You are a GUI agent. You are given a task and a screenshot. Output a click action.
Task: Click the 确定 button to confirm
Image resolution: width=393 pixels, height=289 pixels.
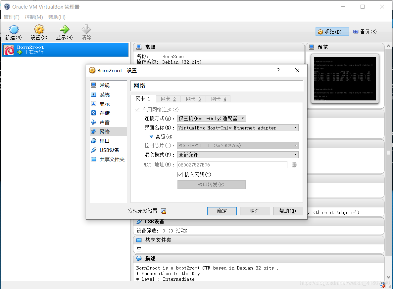[222, 211]
